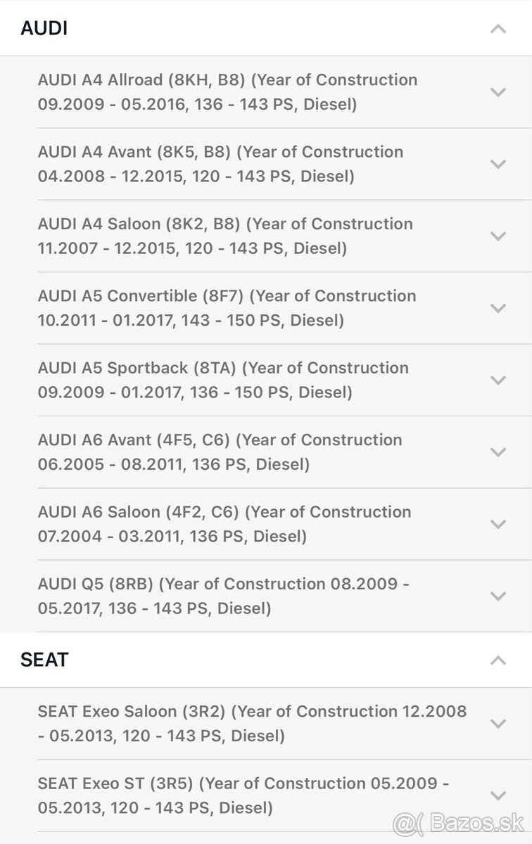Click the AUDI brand header
This screenshot has width=532, height=844.
pos(44,29)
